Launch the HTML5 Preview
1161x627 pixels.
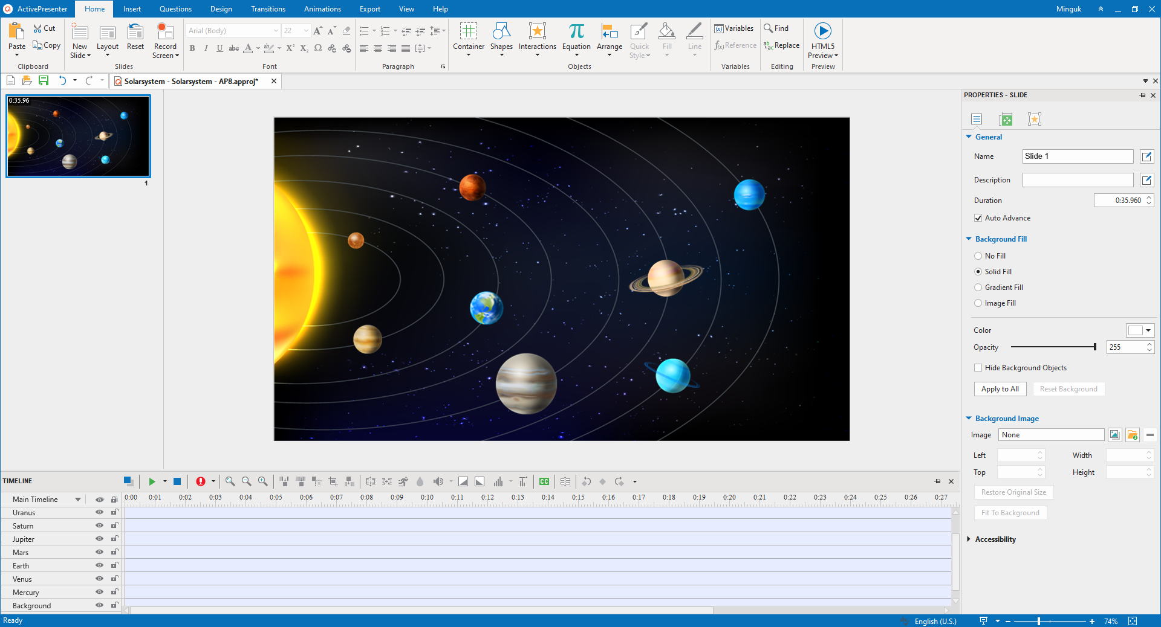click(823, 39)
